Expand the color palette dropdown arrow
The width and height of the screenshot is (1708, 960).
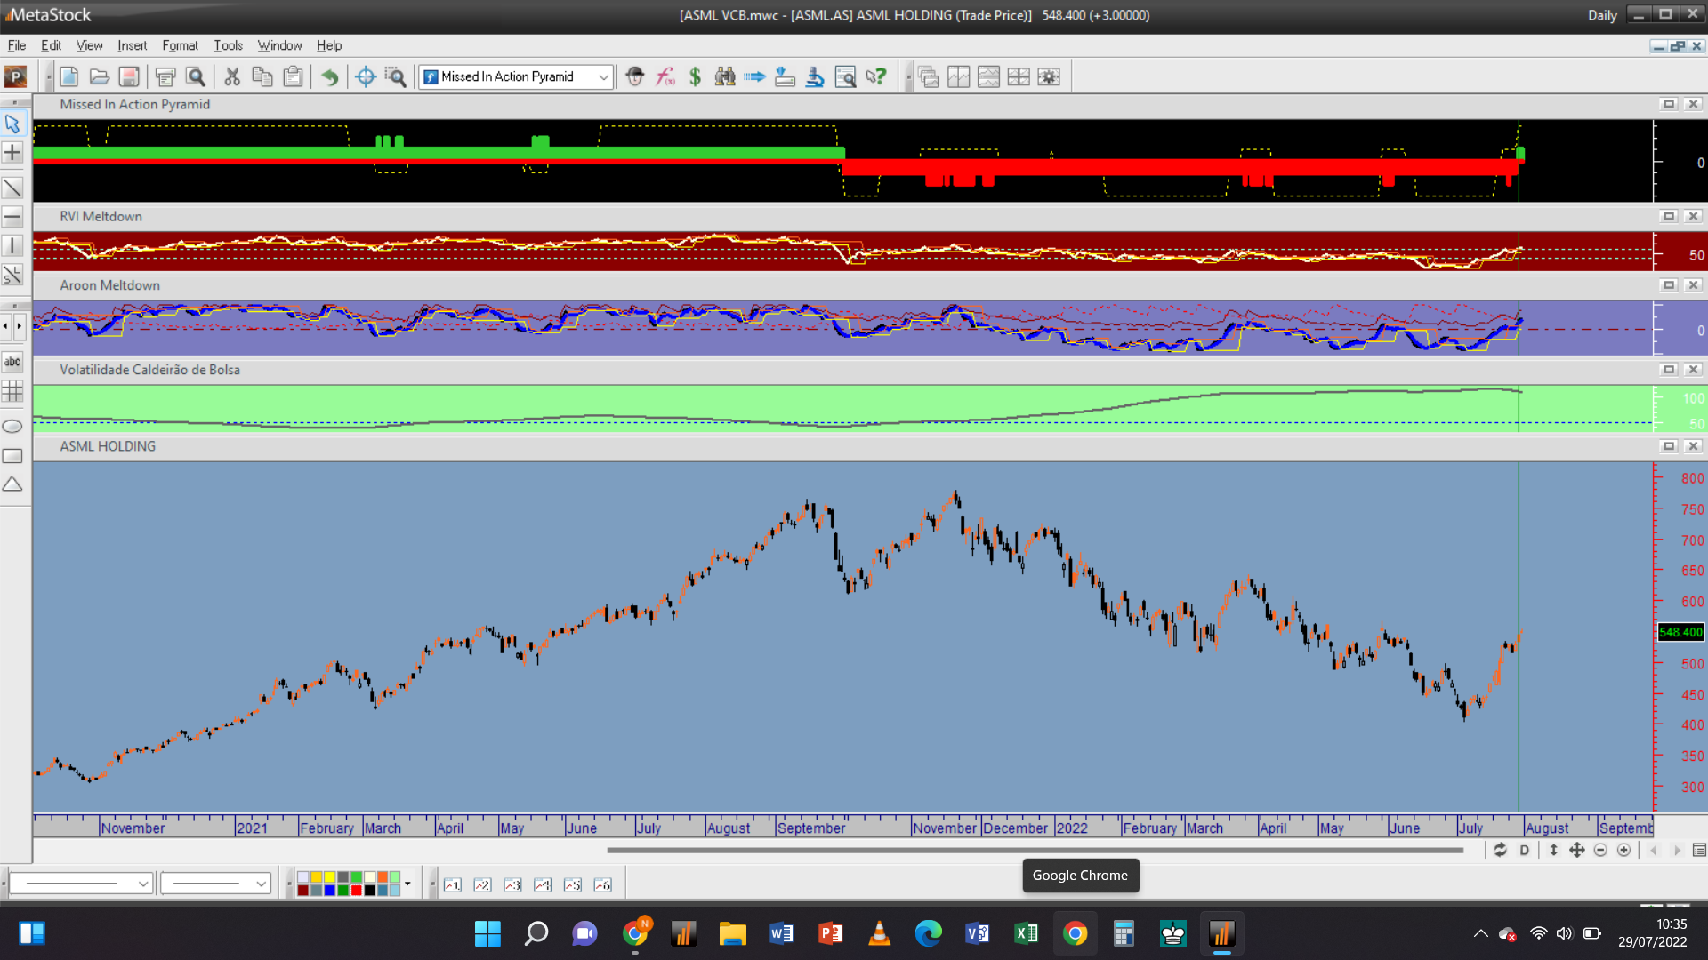(407, 884)
